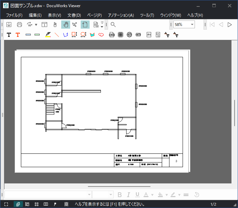Select the red straight line tool
The width and height of the screenshot is (238, 208).
tap(57, 35)
